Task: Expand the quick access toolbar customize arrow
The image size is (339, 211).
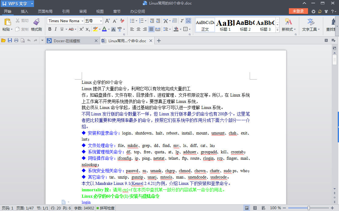Action: tap(42, 40)
